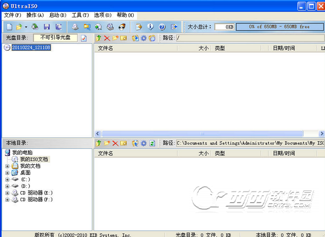Sort disc file list by 类型 column
325x237 pixels.
coord(236,48)
